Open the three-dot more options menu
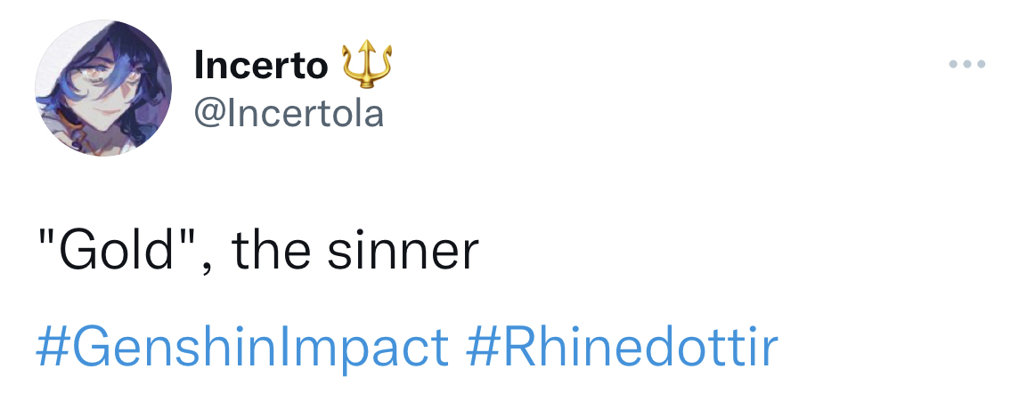The height and width of the screenshot is (409, 1027). coord(967,64)
